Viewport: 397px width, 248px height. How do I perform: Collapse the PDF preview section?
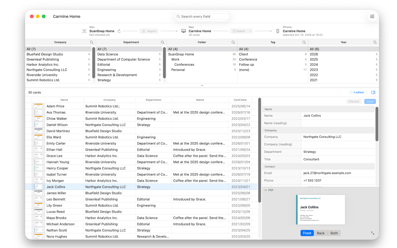point(266,190)
